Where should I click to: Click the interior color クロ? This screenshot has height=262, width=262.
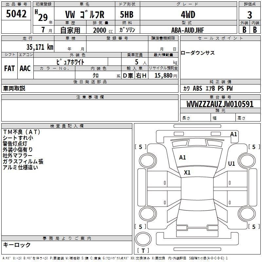pyautogui.click(x=96, y=76)
